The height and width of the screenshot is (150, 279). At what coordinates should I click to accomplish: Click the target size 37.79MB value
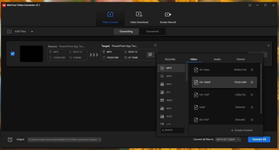point(133,58)
